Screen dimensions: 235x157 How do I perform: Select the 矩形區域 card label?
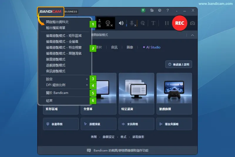[52, 109]
